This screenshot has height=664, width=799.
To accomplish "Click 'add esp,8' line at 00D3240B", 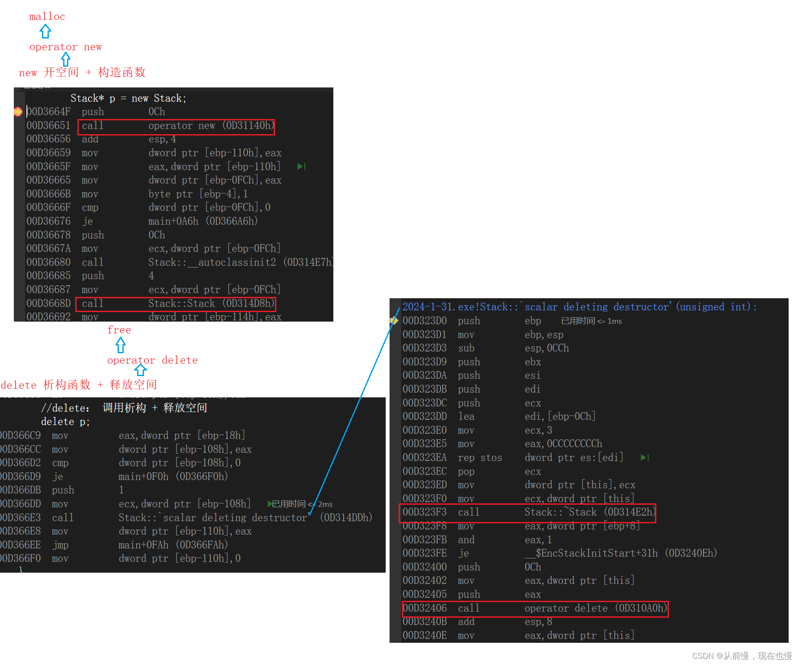I will click(477, 622).
